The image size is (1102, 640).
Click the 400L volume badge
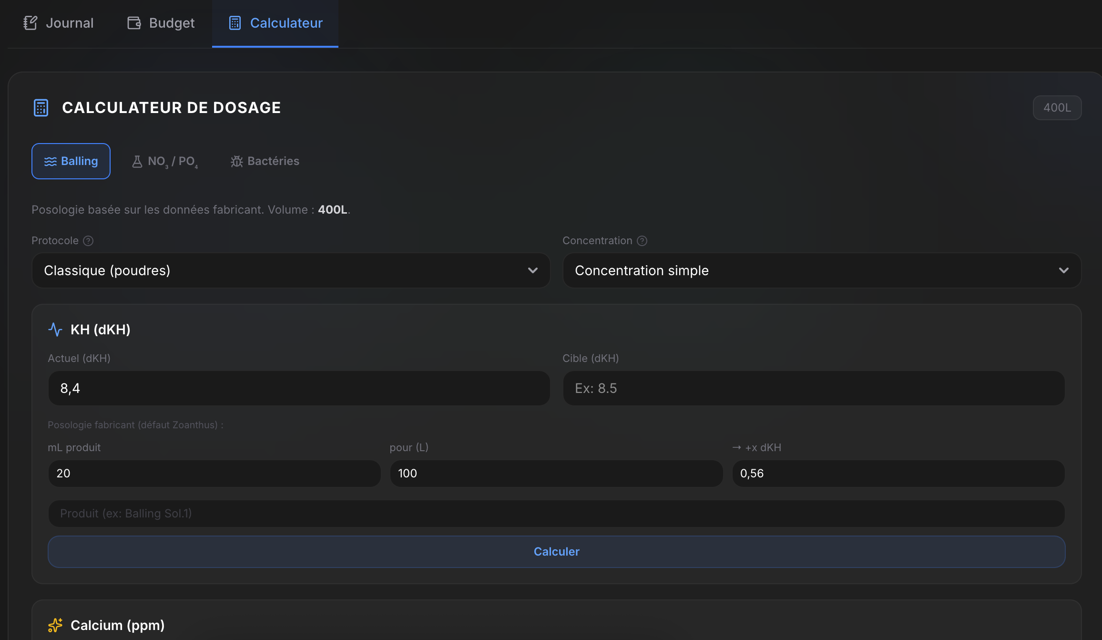coord(1057,108)
